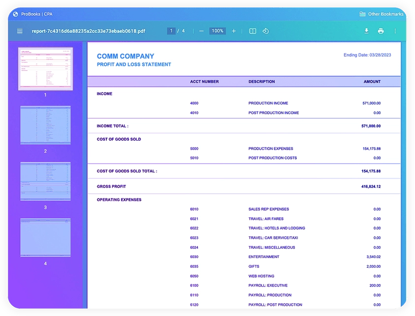Screen dimensions: 415x316
Task: Click account number 6120
Action: (x=194, y=305)
